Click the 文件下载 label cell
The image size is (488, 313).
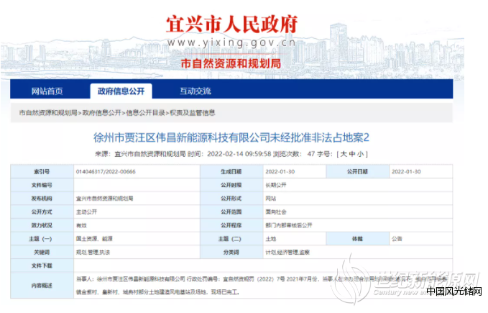pos(42,266)
